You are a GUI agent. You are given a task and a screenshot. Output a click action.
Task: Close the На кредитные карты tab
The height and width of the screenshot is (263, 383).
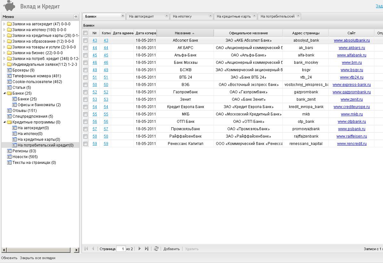[254, 16]
